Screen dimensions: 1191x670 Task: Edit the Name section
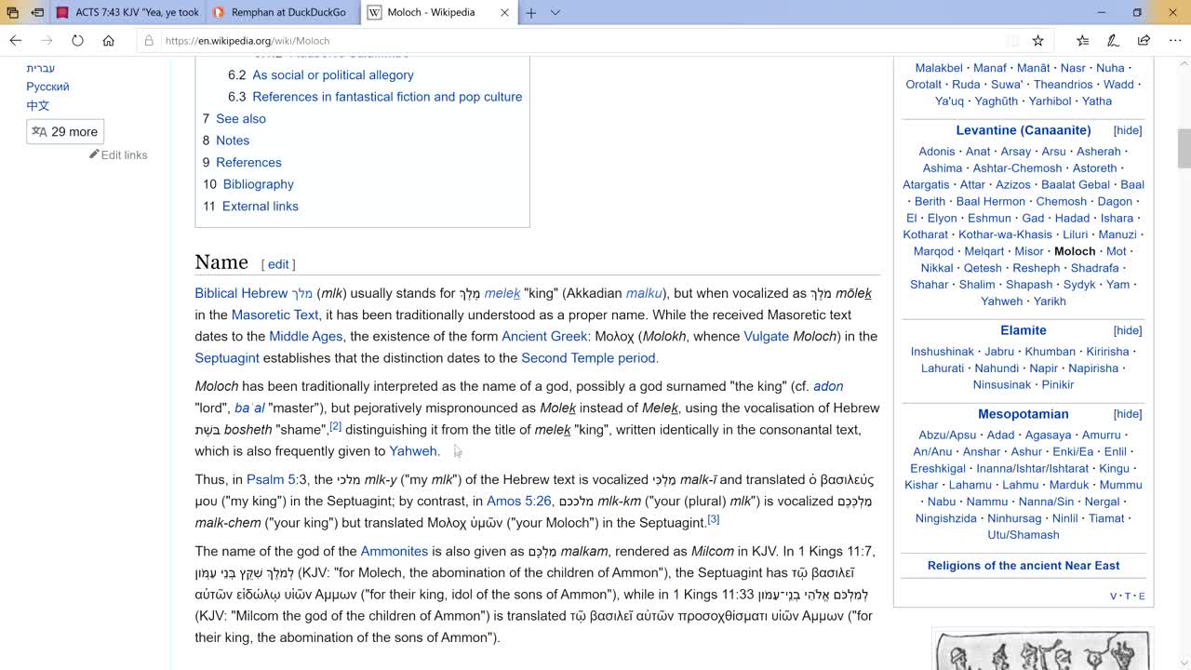[x=278, y=264]
